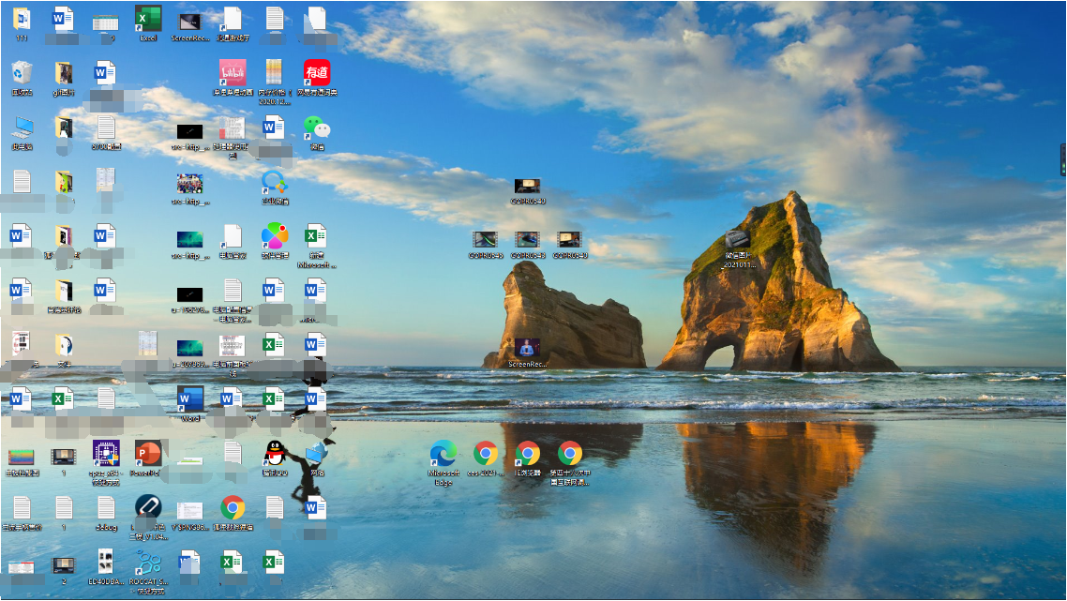This screenshot has width=1067, height=601.
Task: Open the folder named 111
Action: 22,20
